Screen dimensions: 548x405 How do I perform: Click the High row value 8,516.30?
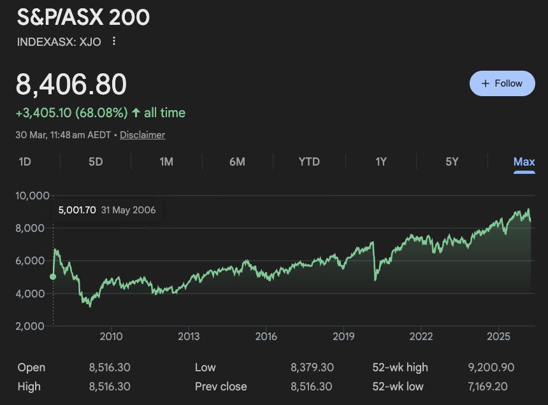110,387
